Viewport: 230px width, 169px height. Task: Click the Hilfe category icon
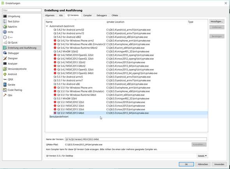point(5,32)
